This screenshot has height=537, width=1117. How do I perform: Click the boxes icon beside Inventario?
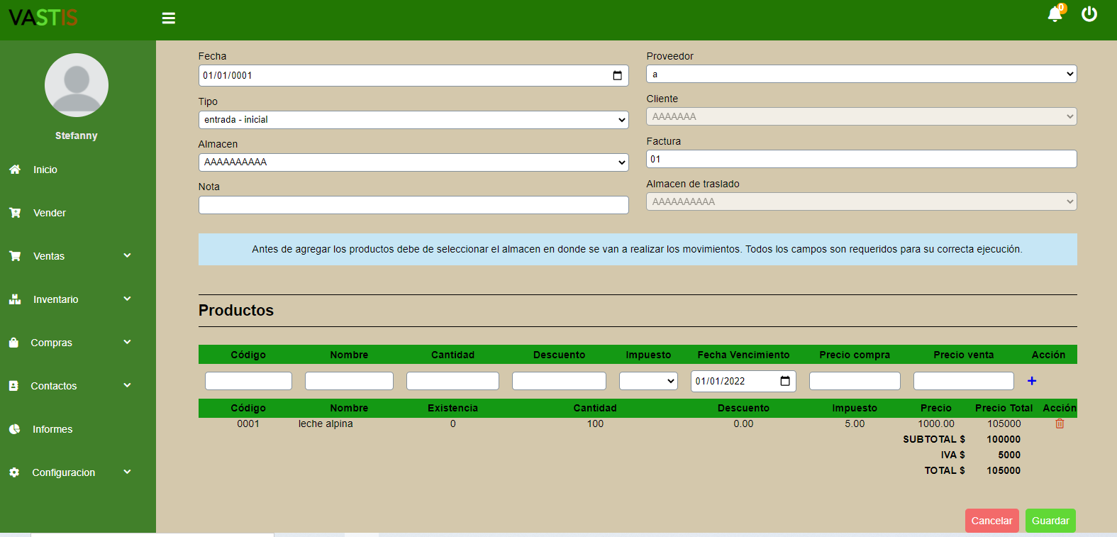tap(15, 299)
